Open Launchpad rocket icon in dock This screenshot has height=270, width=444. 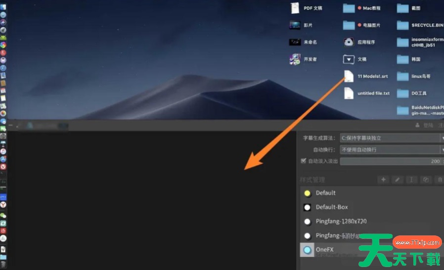3,30
